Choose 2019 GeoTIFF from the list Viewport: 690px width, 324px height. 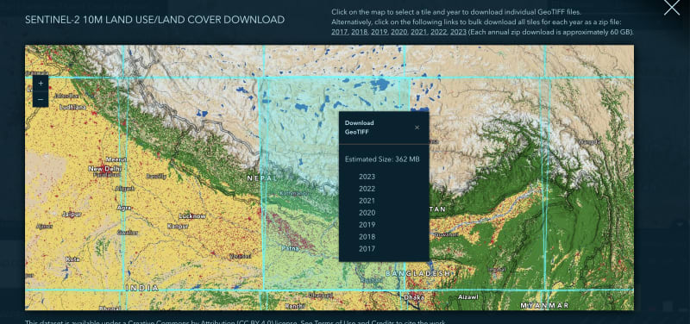pyautogui.click(x=367, y=225)
